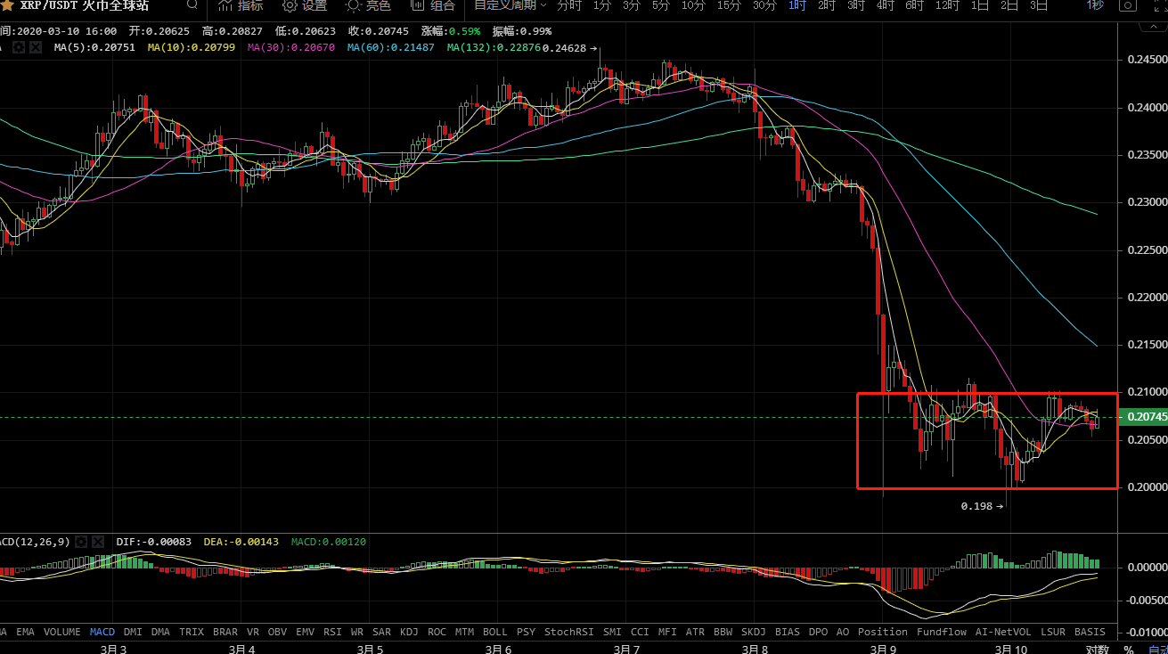The height and width of the screenshot is (654, 1168).
Task: Toggle percent scale mode
Action: tap(1128, 650)
